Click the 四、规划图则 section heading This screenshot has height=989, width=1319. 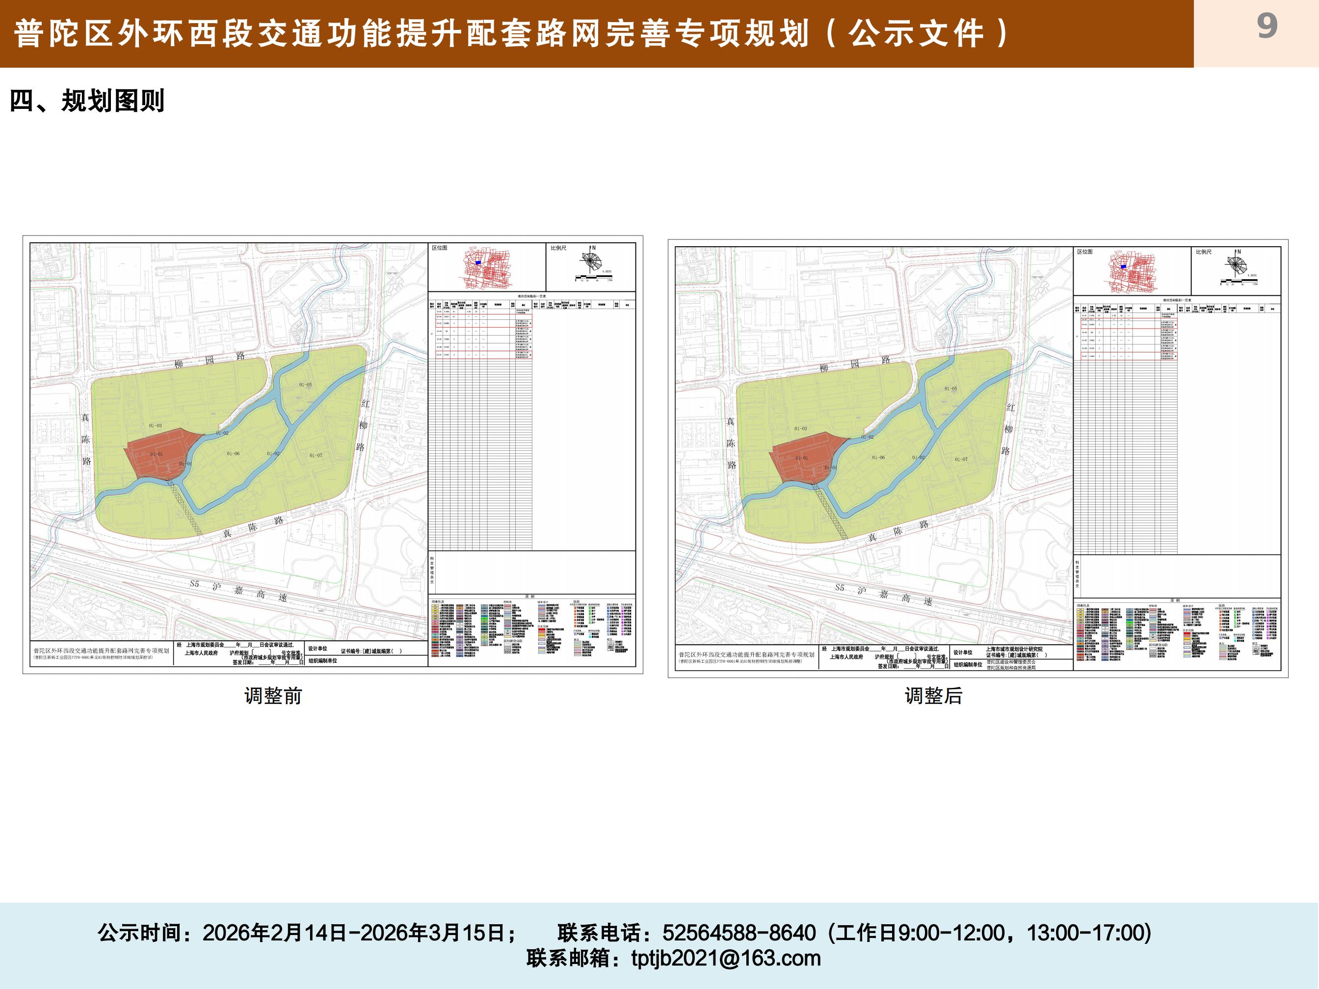(87, 101)
